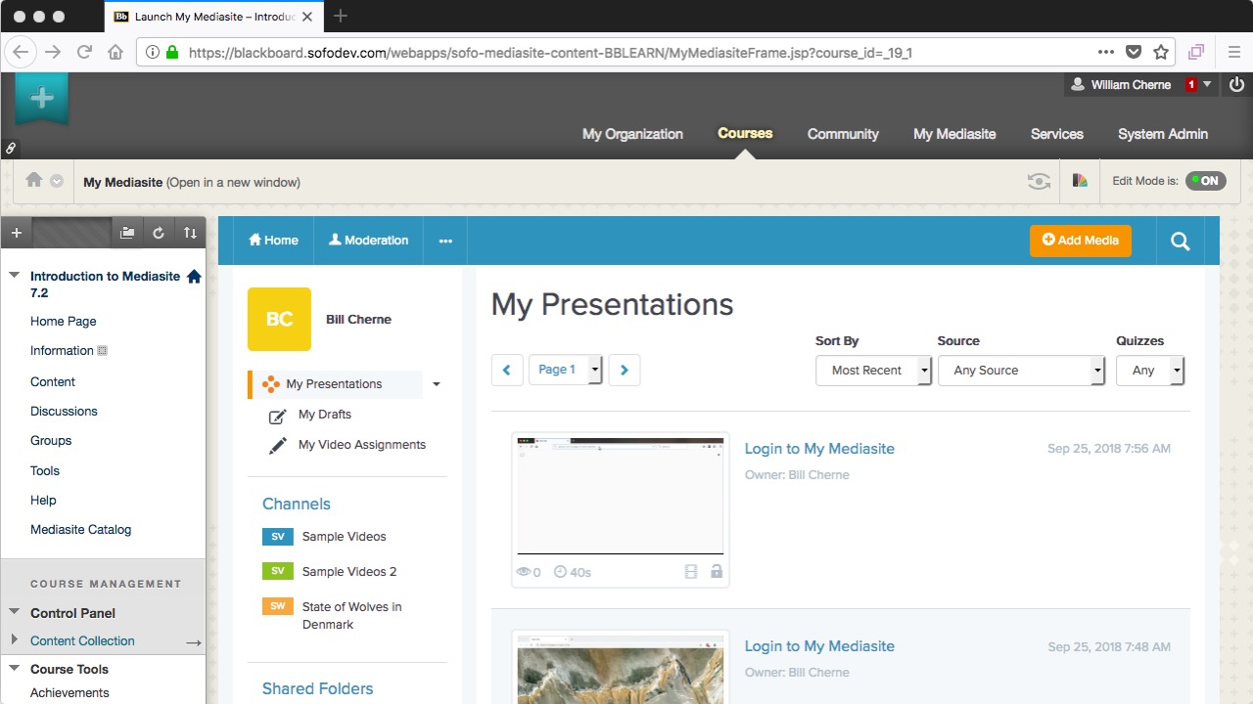Click the My Drafts pencil icon
Viewport: 1253px width, 704px height.
coord(278,416)
